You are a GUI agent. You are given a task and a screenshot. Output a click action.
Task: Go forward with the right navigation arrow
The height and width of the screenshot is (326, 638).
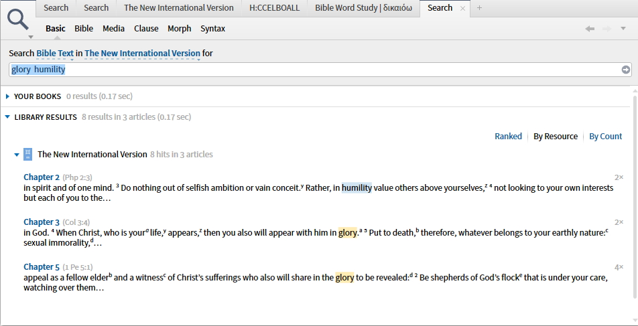point(607,29)
